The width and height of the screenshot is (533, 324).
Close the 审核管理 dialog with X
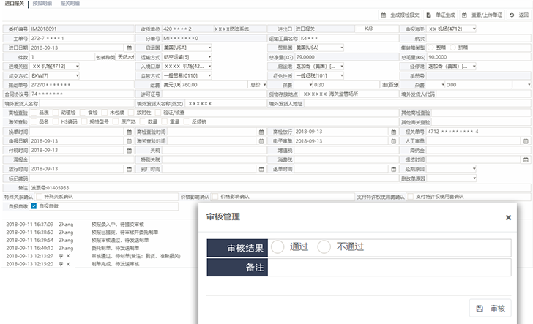tap(508, 217)
